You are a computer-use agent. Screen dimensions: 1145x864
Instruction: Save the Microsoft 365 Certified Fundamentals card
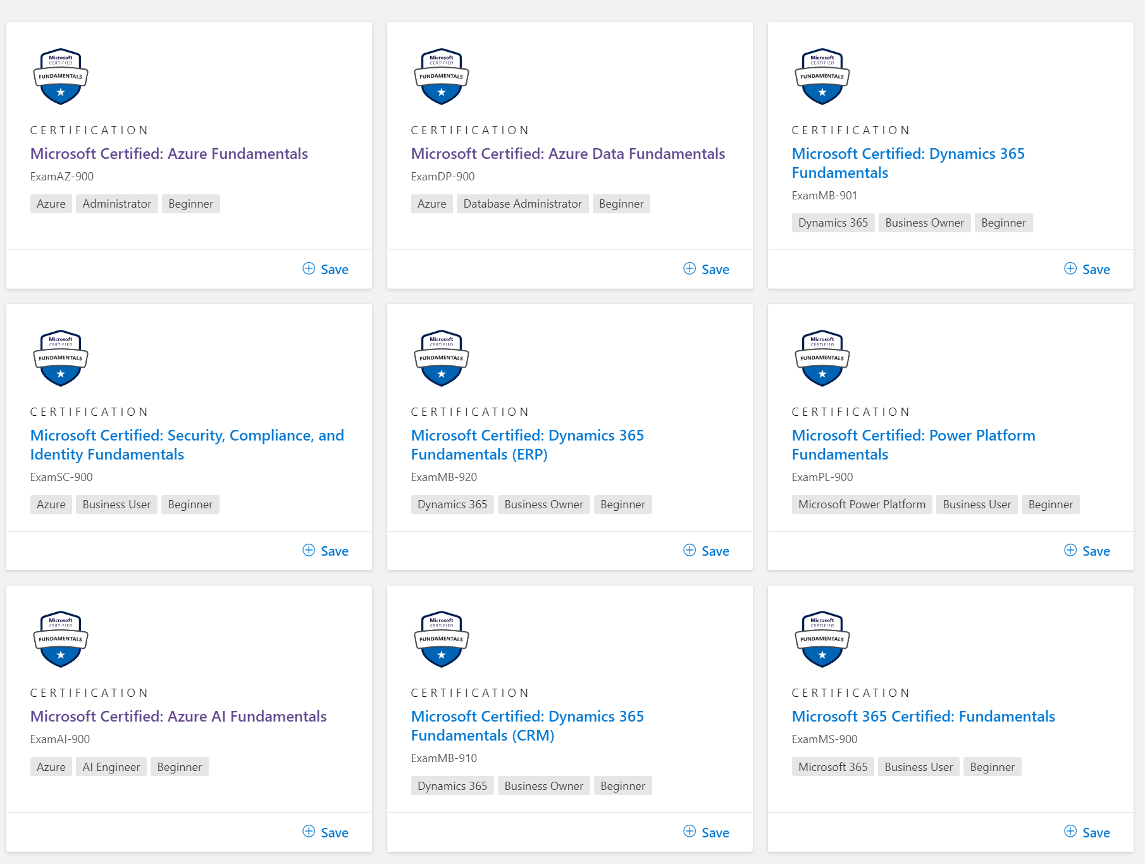[x=1087, y=832]
